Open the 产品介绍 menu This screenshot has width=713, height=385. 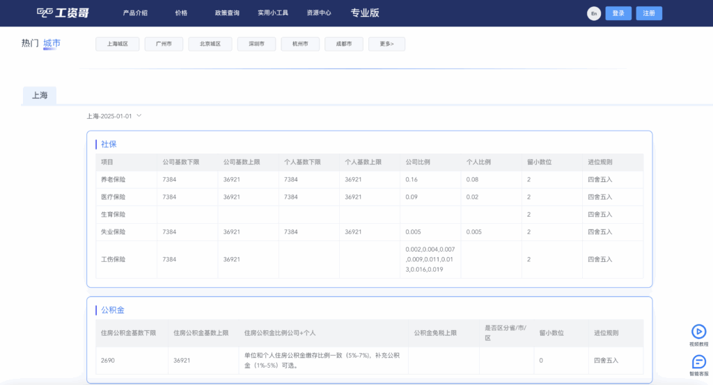coord(135,13)
